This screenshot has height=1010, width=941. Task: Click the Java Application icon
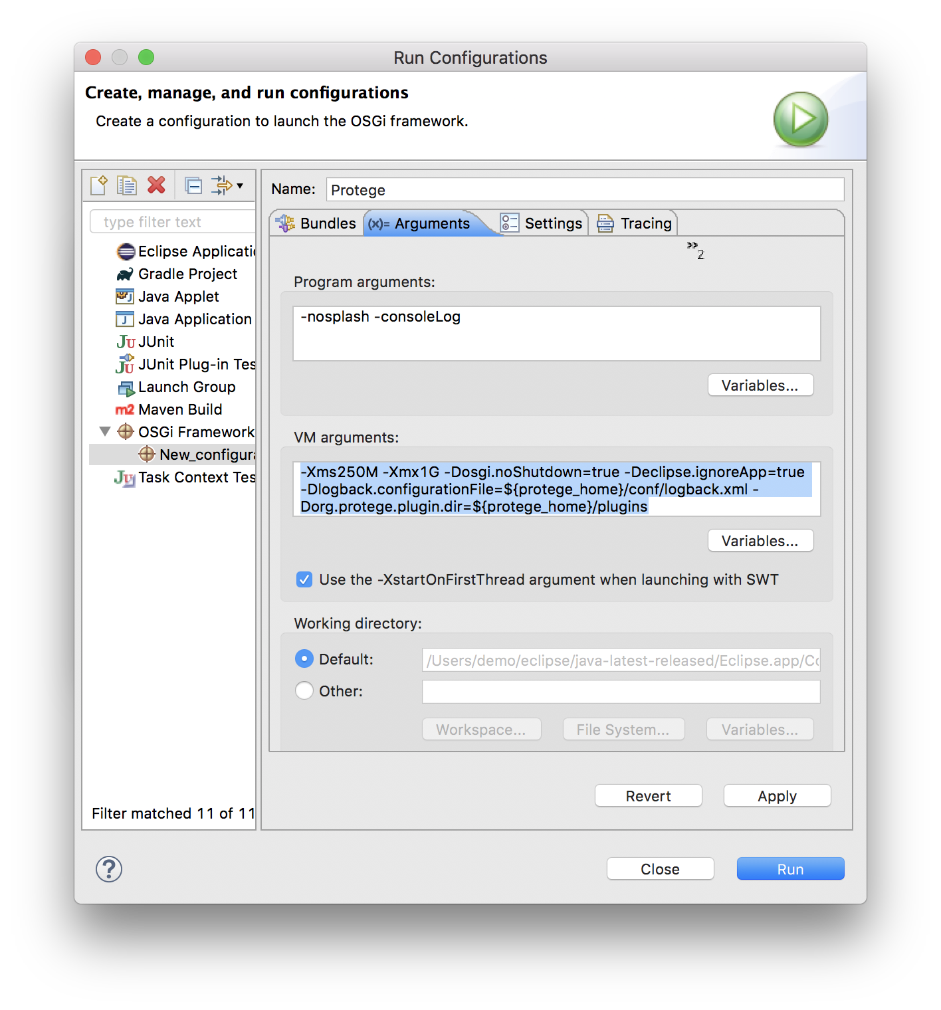pyautogui.click(x=125, y=319)
